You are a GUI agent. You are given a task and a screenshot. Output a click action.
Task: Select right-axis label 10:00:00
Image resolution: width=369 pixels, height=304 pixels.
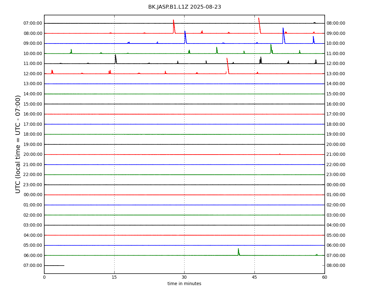[336, 44]
